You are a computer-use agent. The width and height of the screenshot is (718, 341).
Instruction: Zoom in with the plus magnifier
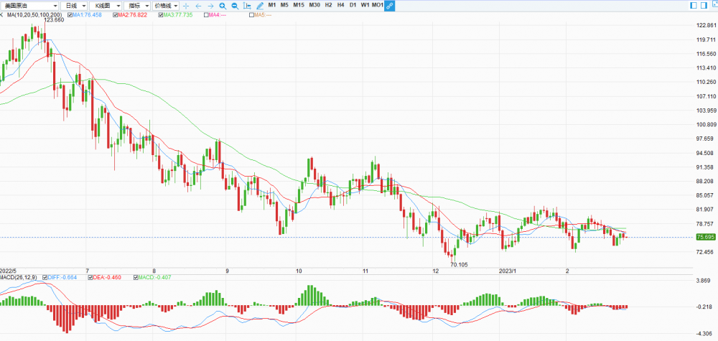(x=223, y=6)
